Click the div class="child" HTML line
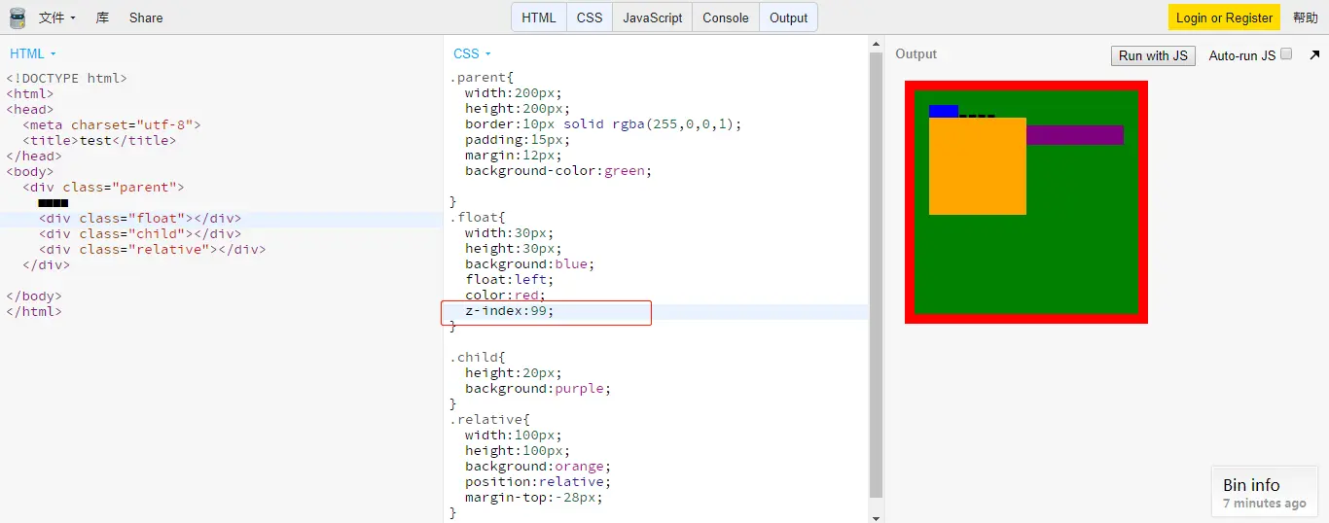 point(140,233)
